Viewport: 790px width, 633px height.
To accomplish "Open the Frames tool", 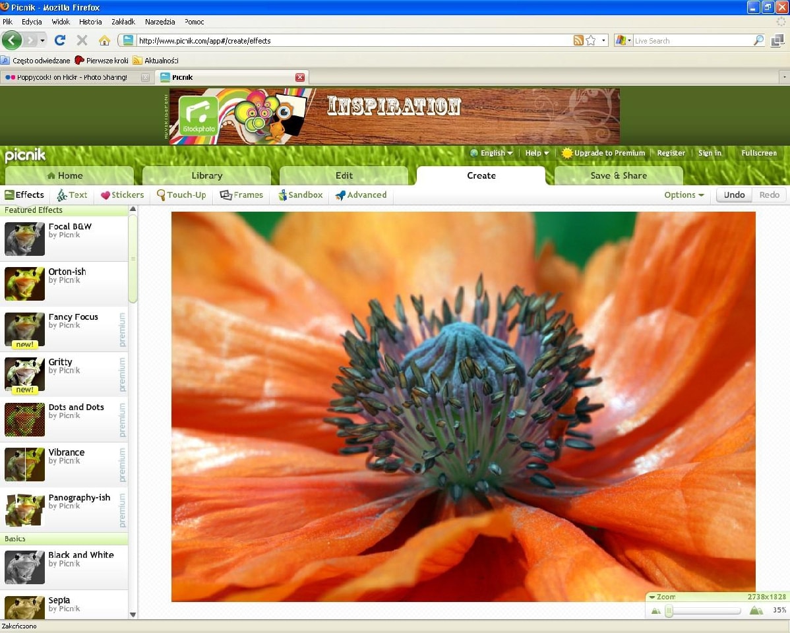I will (241, 195).
